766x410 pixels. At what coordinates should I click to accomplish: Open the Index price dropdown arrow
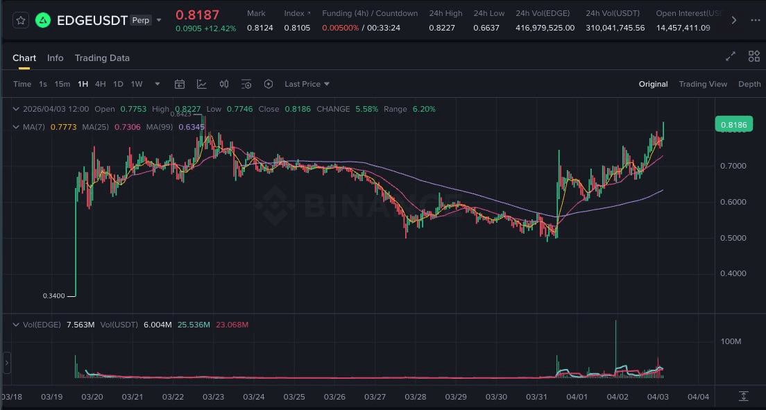pos(308,12)
